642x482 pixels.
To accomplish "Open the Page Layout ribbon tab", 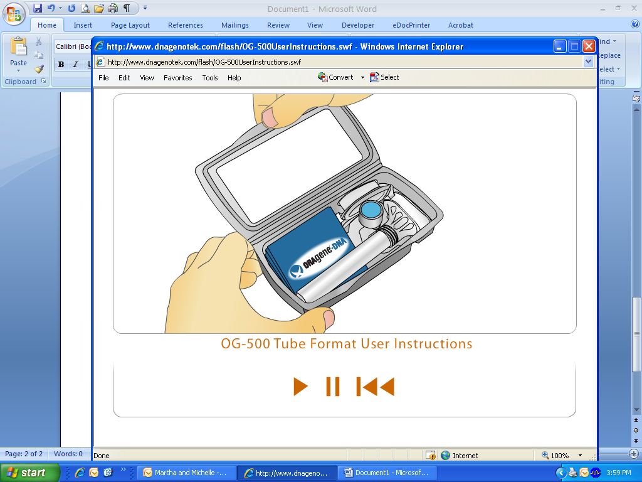I will click(130, 25).
